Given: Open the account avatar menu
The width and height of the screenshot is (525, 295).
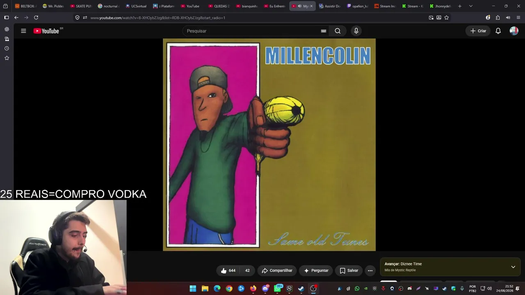Looking at the screenshot, I should pyautogui.click(x=514, y=31).
